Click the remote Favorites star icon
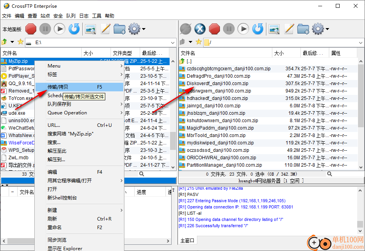 (198, 42)
